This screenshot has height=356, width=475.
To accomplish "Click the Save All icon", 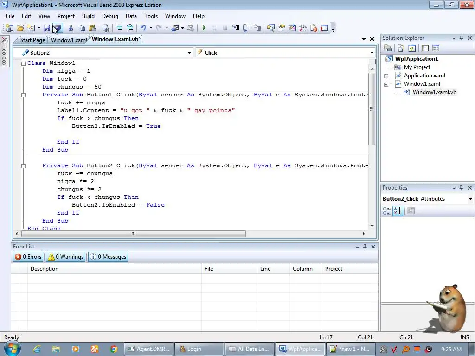I will coord(58,28).
